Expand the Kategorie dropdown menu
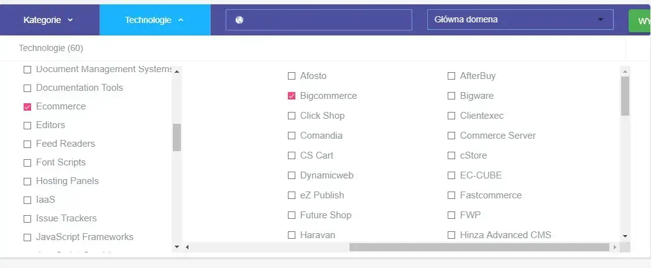The width and height of the screenshot is (651, 268). point(48,20)
